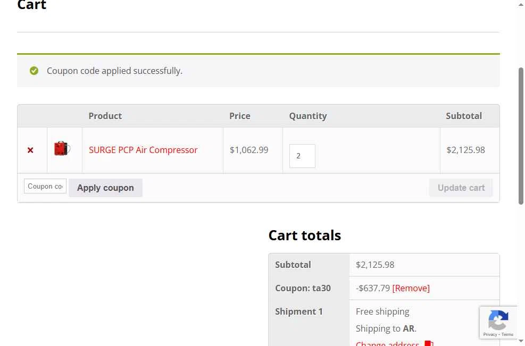The image size is (525, 346).
Task: Click the Apply coupon button
Action: (105, 188)
